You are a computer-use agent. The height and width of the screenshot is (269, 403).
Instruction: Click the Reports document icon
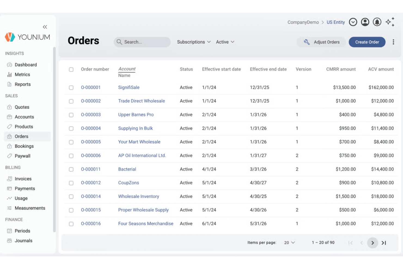(10, 84)
